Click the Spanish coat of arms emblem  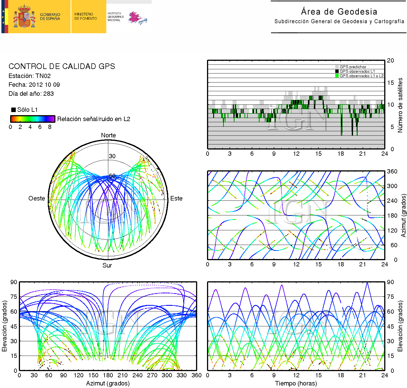click(x=24, y=17)
